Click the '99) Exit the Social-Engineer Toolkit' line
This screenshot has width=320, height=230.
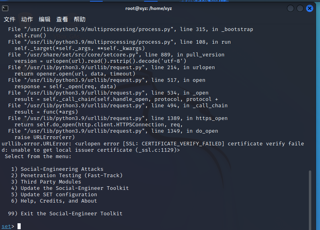coord(65,213)
